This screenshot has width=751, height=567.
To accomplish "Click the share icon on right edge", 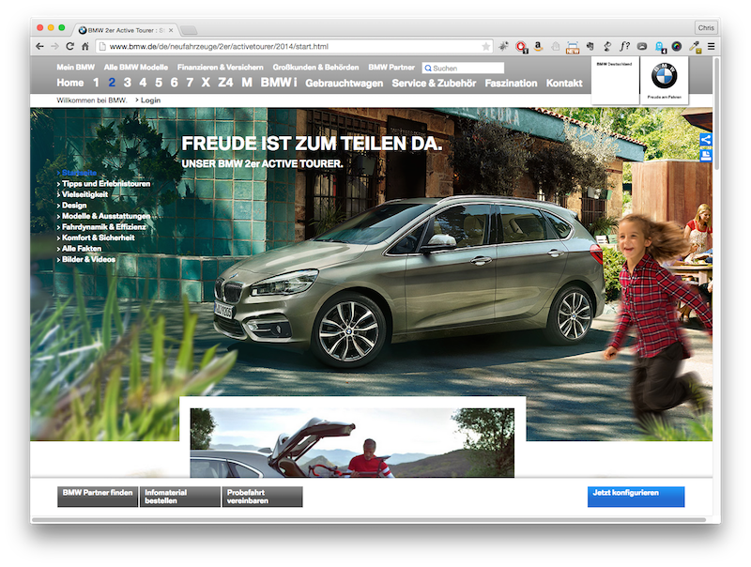I will point(706,140).
